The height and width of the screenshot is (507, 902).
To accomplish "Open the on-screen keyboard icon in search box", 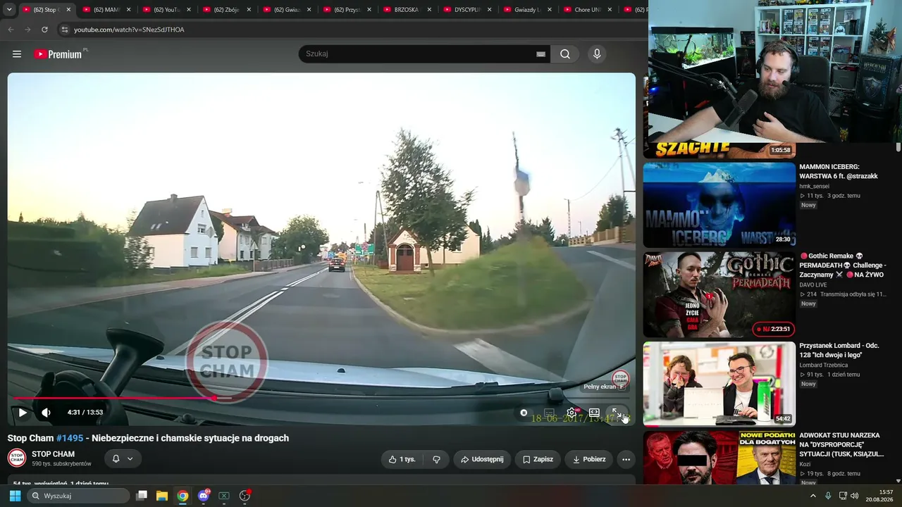I will pos(540,54).
